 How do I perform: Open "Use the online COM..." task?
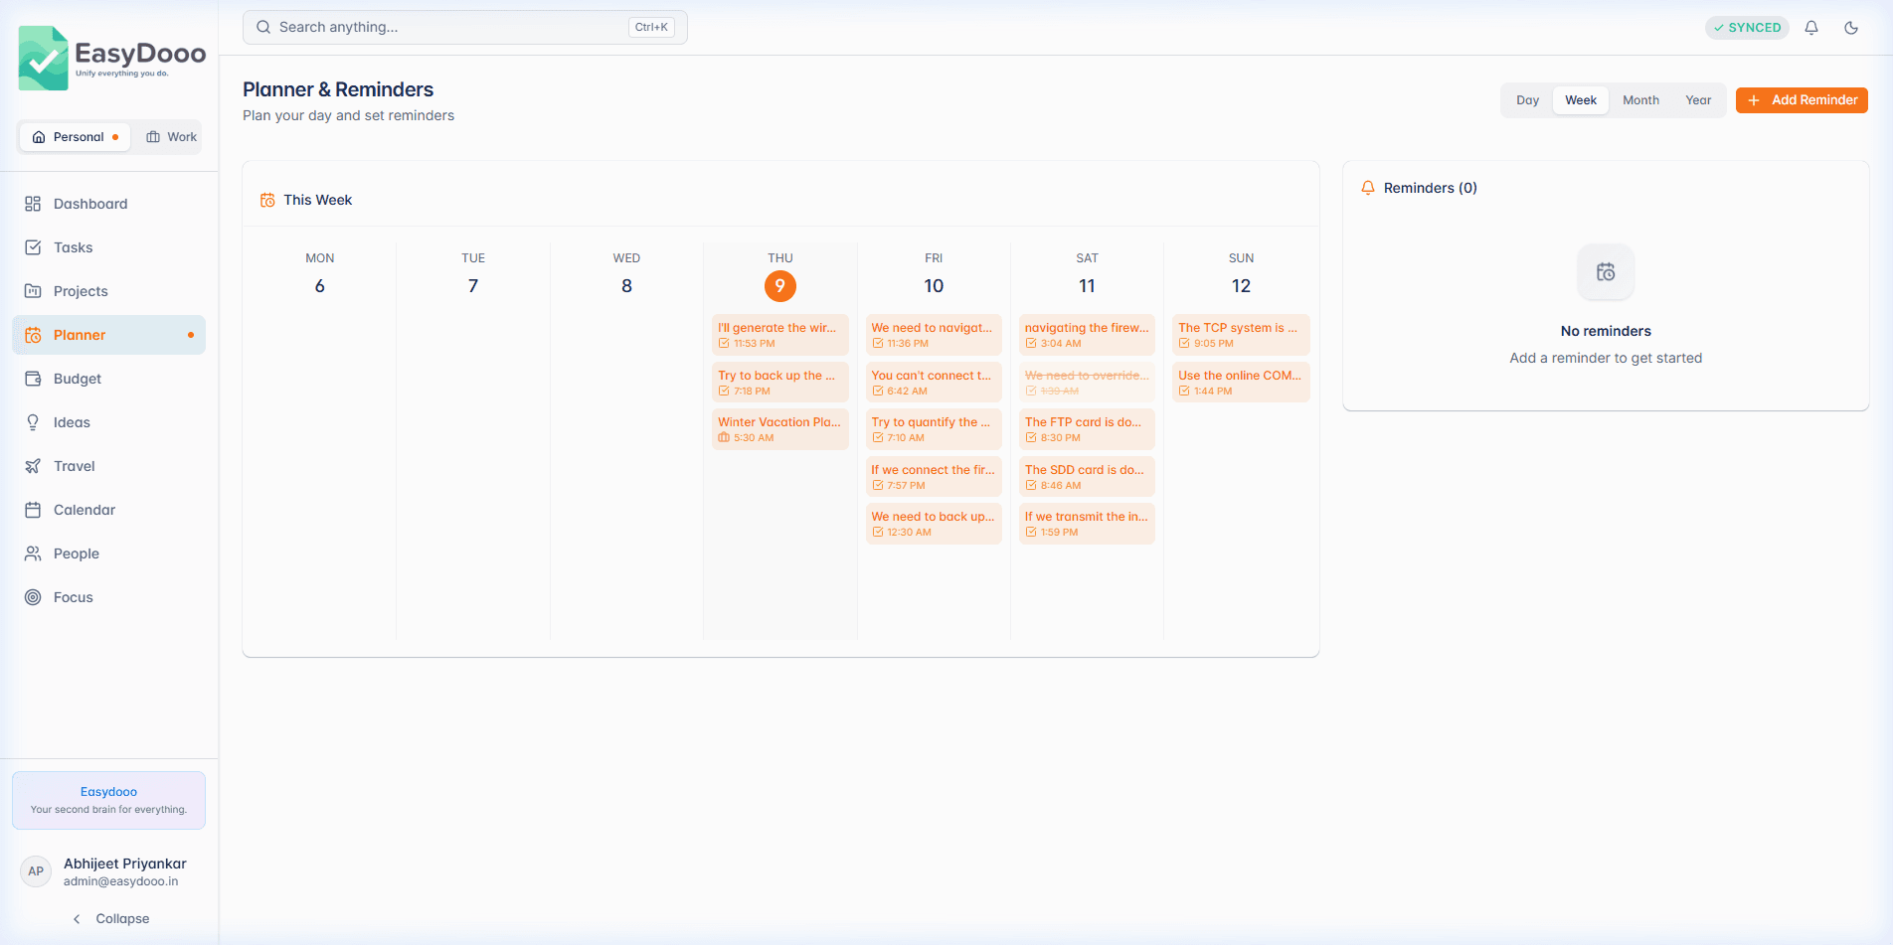click(1241, 383)
